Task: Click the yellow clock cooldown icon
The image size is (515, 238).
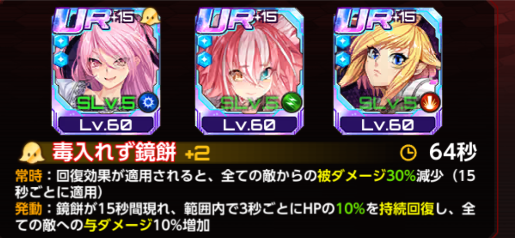Action: [x=409, y=153]
